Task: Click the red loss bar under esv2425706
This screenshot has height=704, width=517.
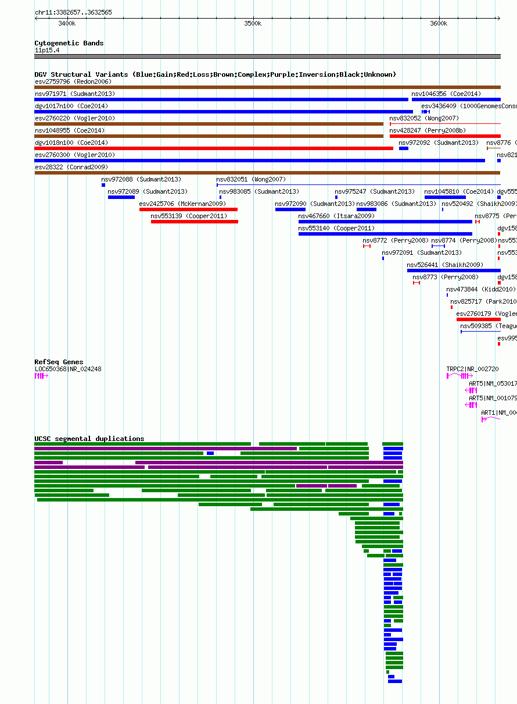Action: (x=188, y=209)
